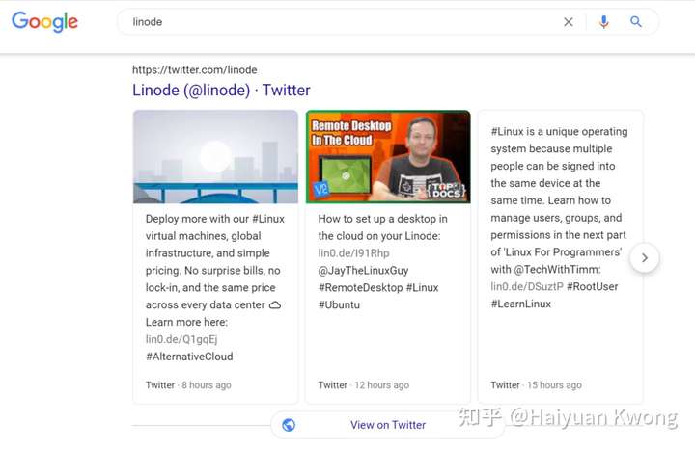695x449 pixels.
Task: Open the tweet posted 15 hours ago
Action: [x=560, y=256]
